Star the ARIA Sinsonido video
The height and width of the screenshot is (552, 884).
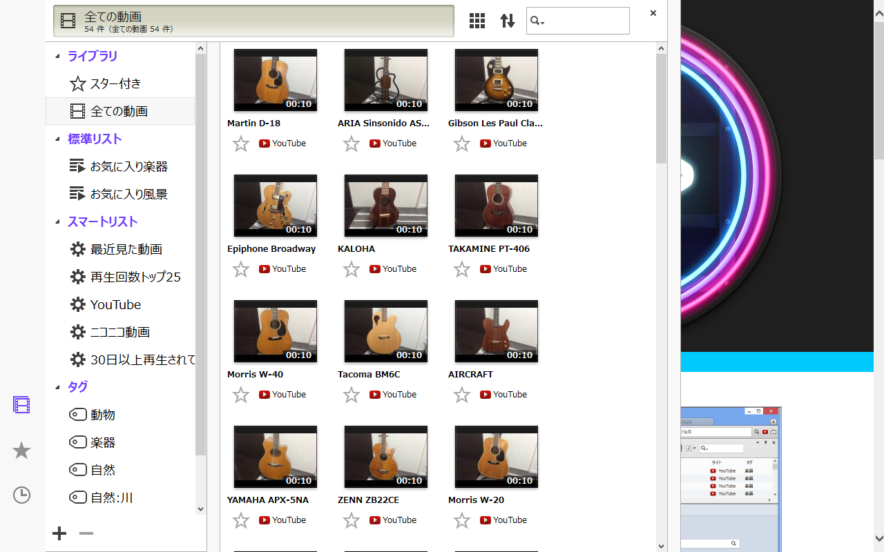click(x=352, y=144)
